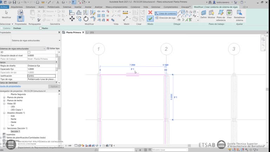
Task: Cancel edit mode with the red X
Action: coord(150,13)
